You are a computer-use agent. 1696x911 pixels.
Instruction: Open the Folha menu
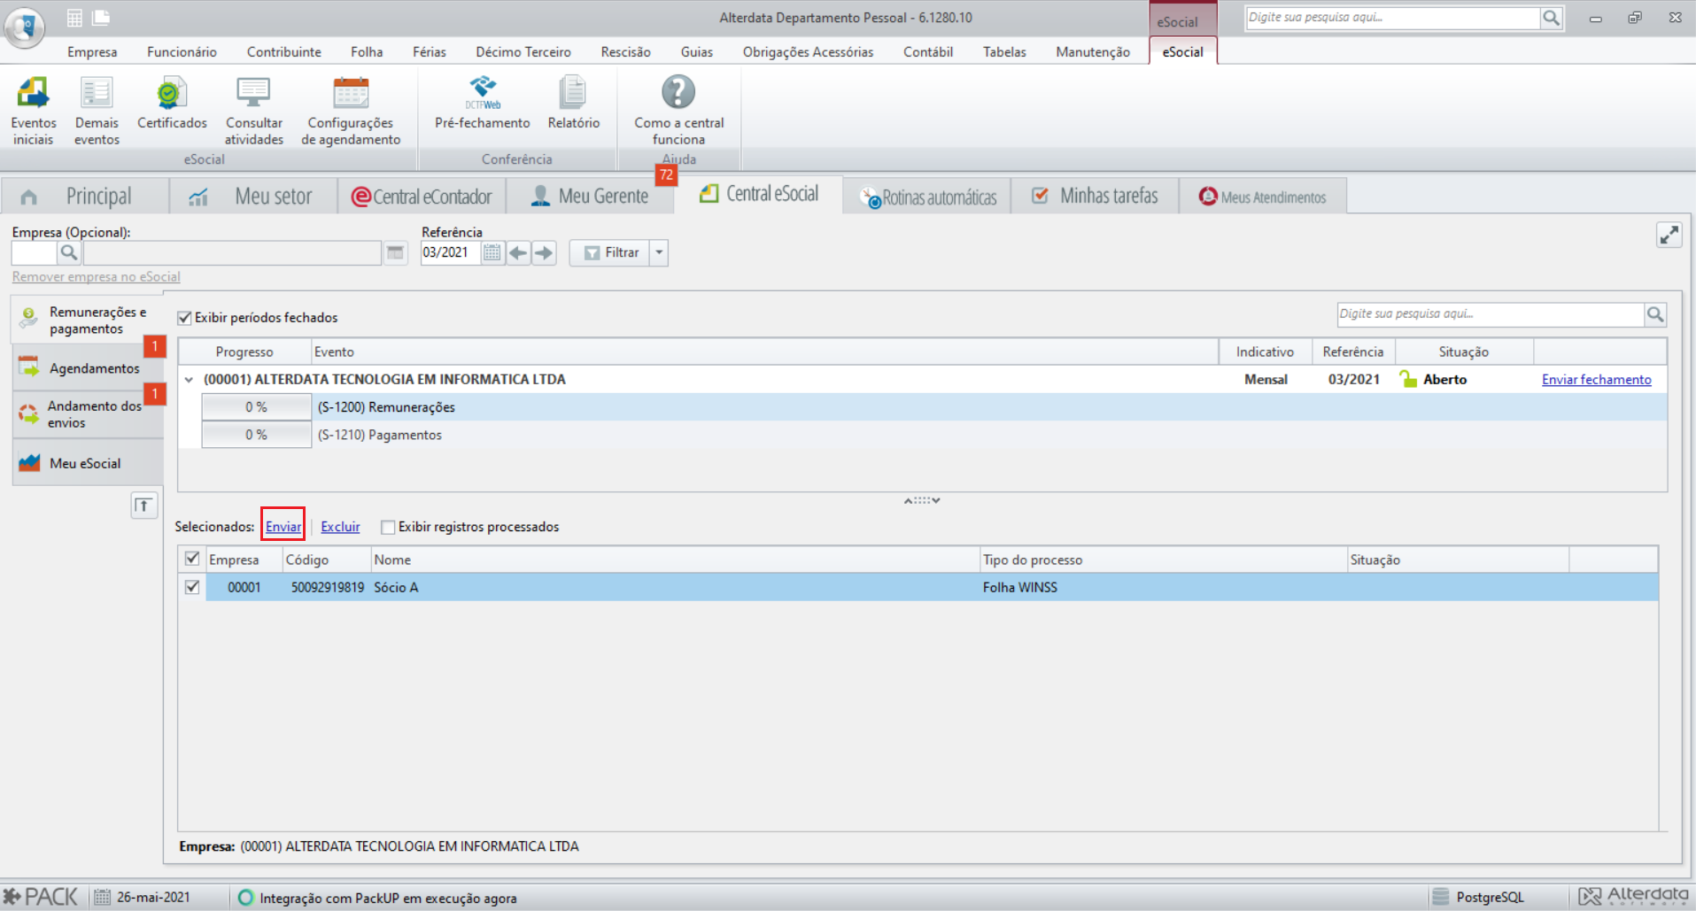pyautogui.click(x=367, y=51)
